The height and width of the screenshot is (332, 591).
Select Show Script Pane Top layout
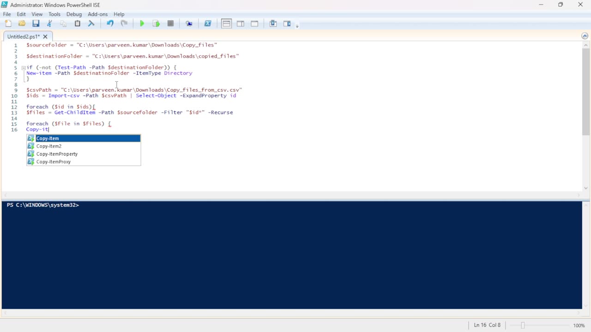[226, 24]
